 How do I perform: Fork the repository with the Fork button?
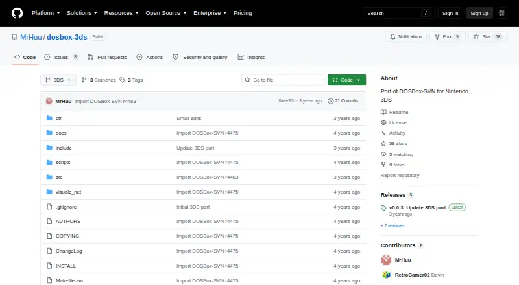click(448, 37)
